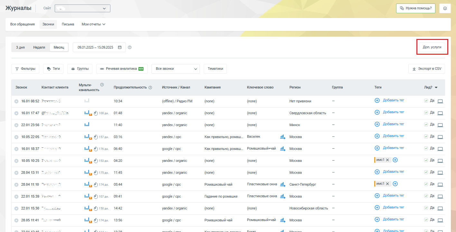The height and width of the screenshot is (232, 456).
Task: Switch to Все обращения tab
Action: [23, 24]
